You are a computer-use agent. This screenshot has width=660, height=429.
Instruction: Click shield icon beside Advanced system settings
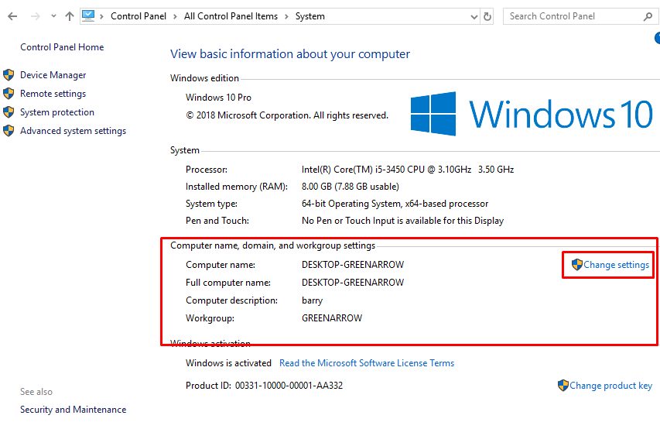tap(9, 131)
